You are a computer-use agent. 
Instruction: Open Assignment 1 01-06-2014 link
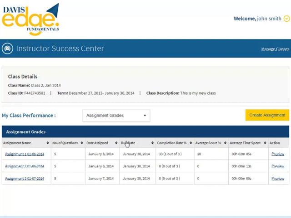[x=25, y=154]
